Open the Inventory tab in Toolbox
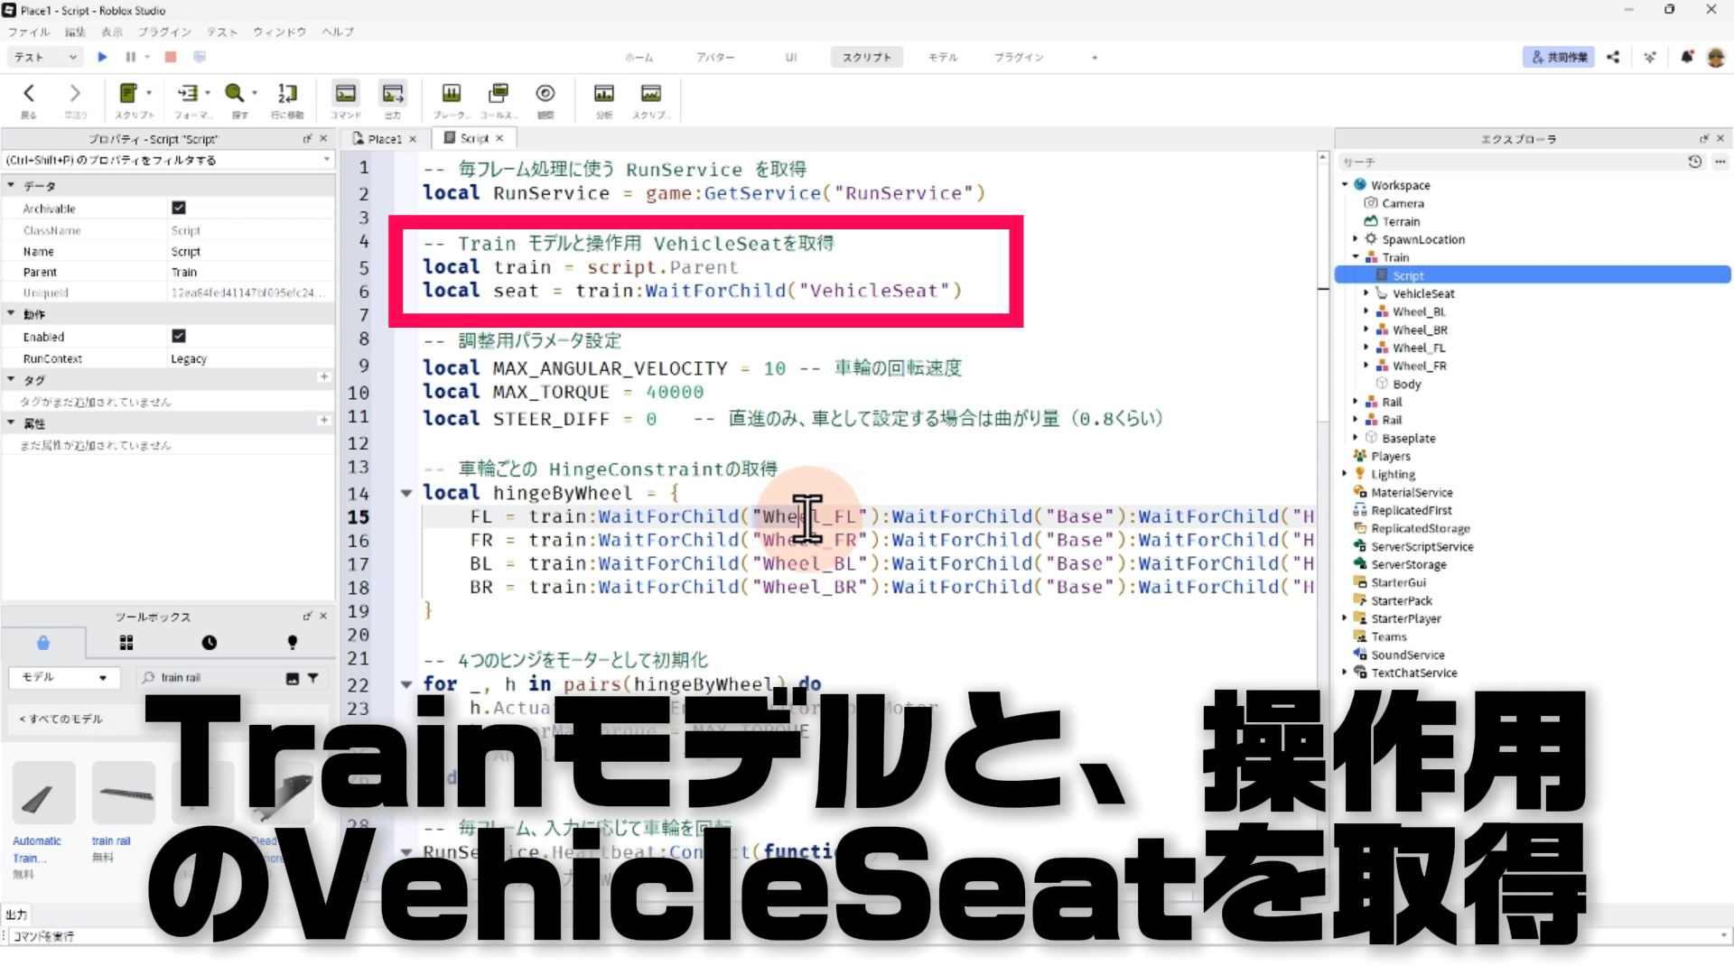 pyautogui.click(x=126, y=643)
